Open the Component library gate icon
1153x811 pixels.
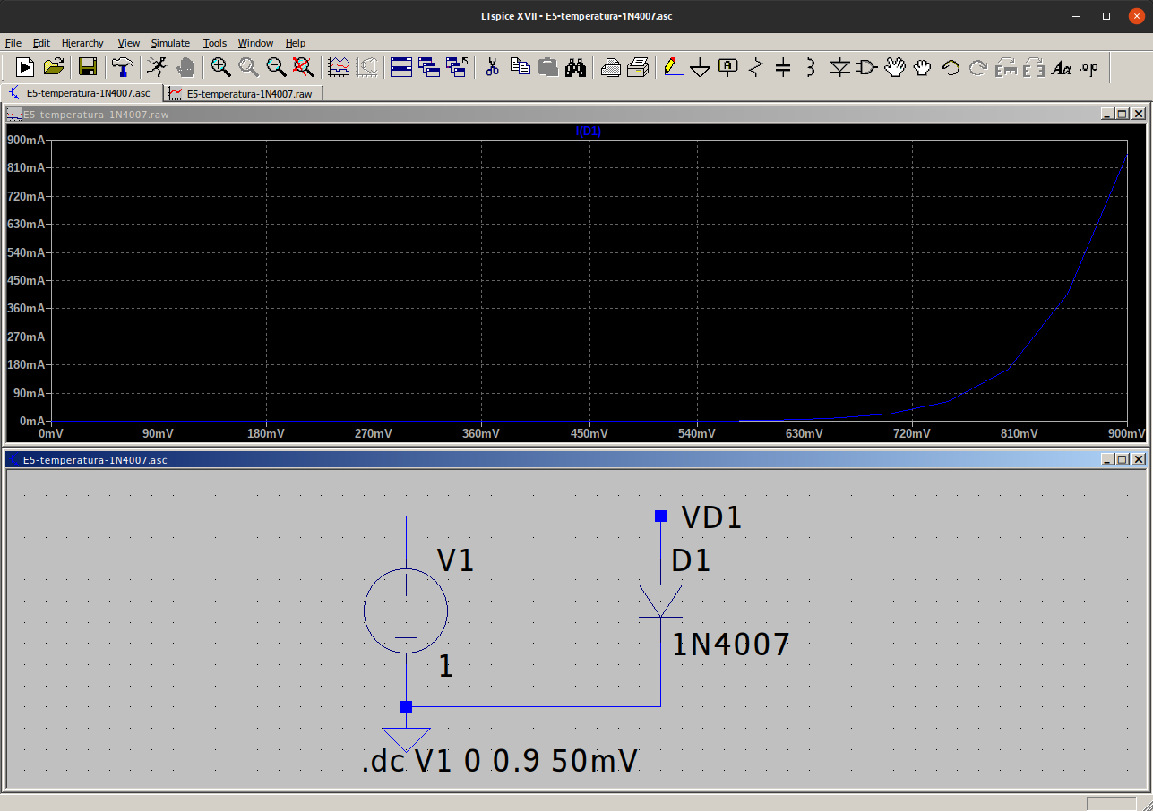pyautogui.click(x=866, y=66)
